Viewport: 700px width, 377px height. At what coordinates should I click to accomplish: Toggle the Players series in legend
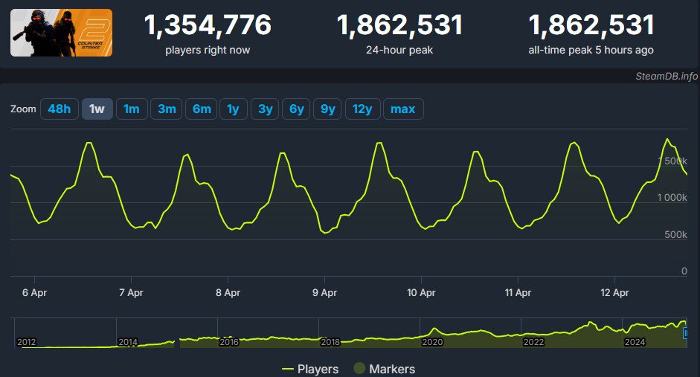point(310,369)
